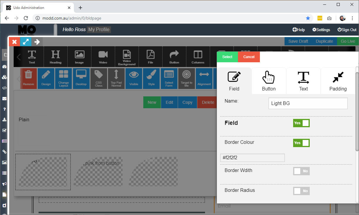Open the Image tool
This screenshot has width=359, height=215.
click(x=79, y=57)
